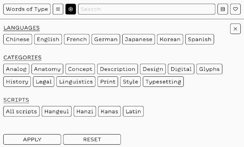The width and height of the screenshot is (244, 147).
Task: Toggle the Japanese language filter
Action: click(x=138, y=39)
